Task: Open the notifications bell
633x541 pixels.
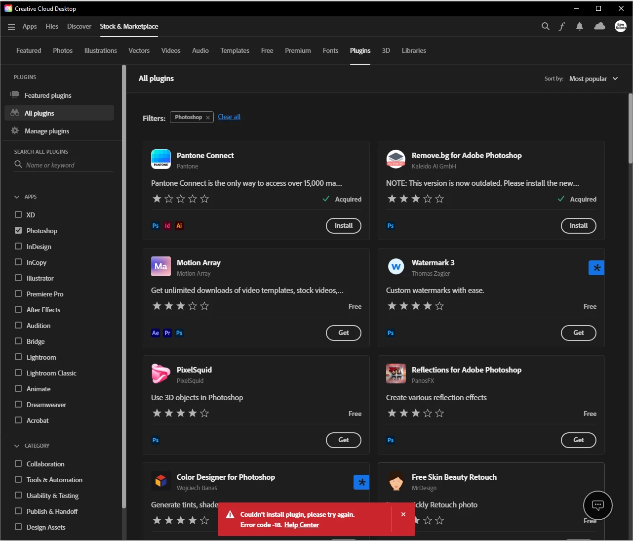Action: [x=580, y=27]
